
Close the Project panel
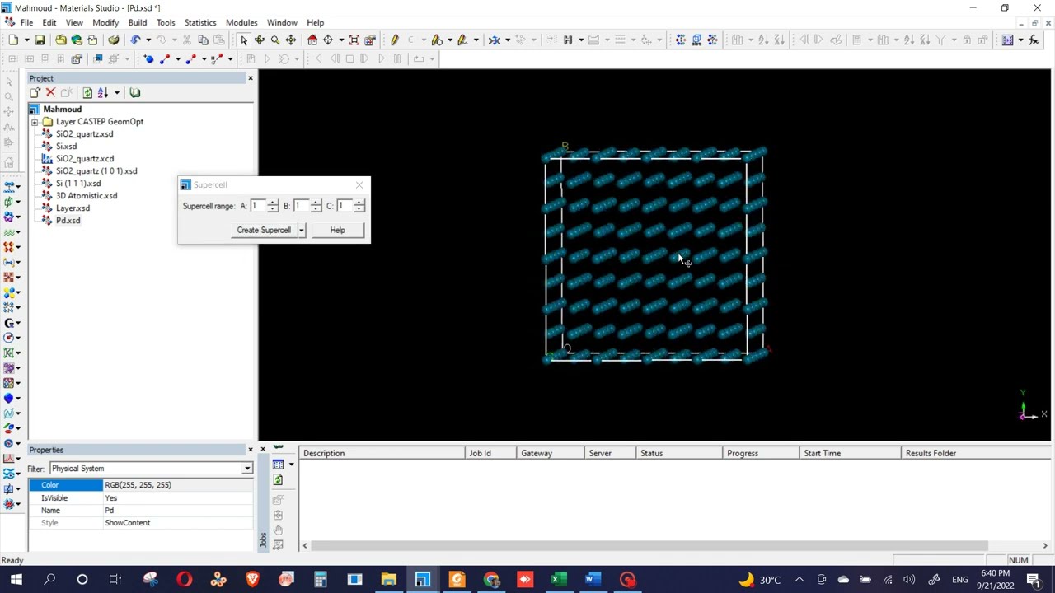(251, 78)
